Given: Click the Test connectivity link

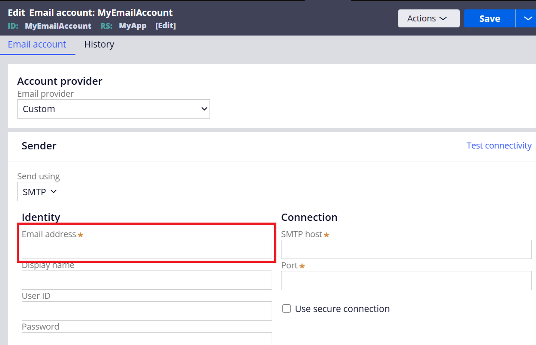Looking at the screenshot, I should [x=499, y=146].
